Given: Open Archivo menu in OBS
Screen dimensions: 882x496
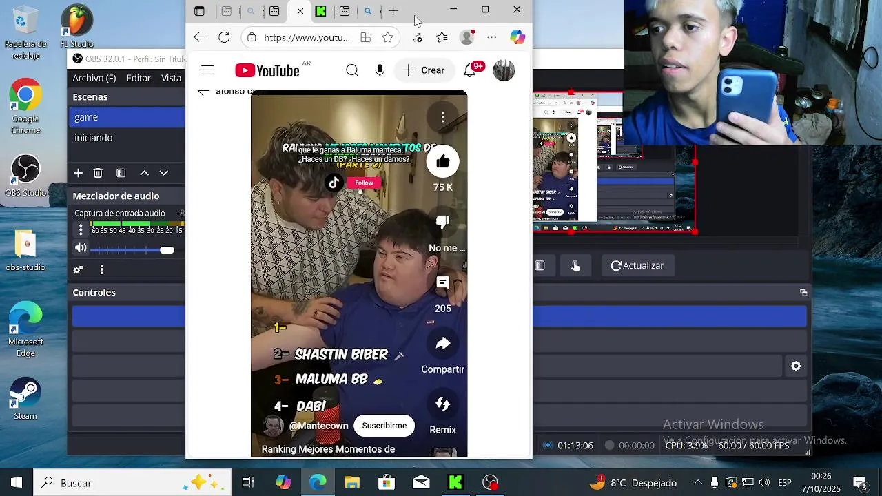Looking at the screenshot, I should pos(94,78).
